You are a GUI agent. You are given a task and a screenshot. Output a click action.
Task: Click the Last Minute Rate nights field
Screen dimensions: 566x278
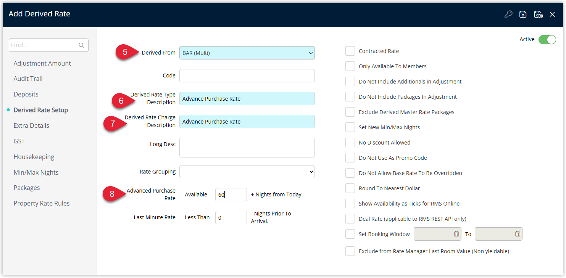[x=231, y=217]
